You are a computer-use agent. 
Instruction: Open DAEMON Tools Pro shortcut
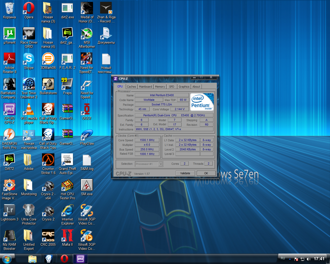[x=10, y=139]
